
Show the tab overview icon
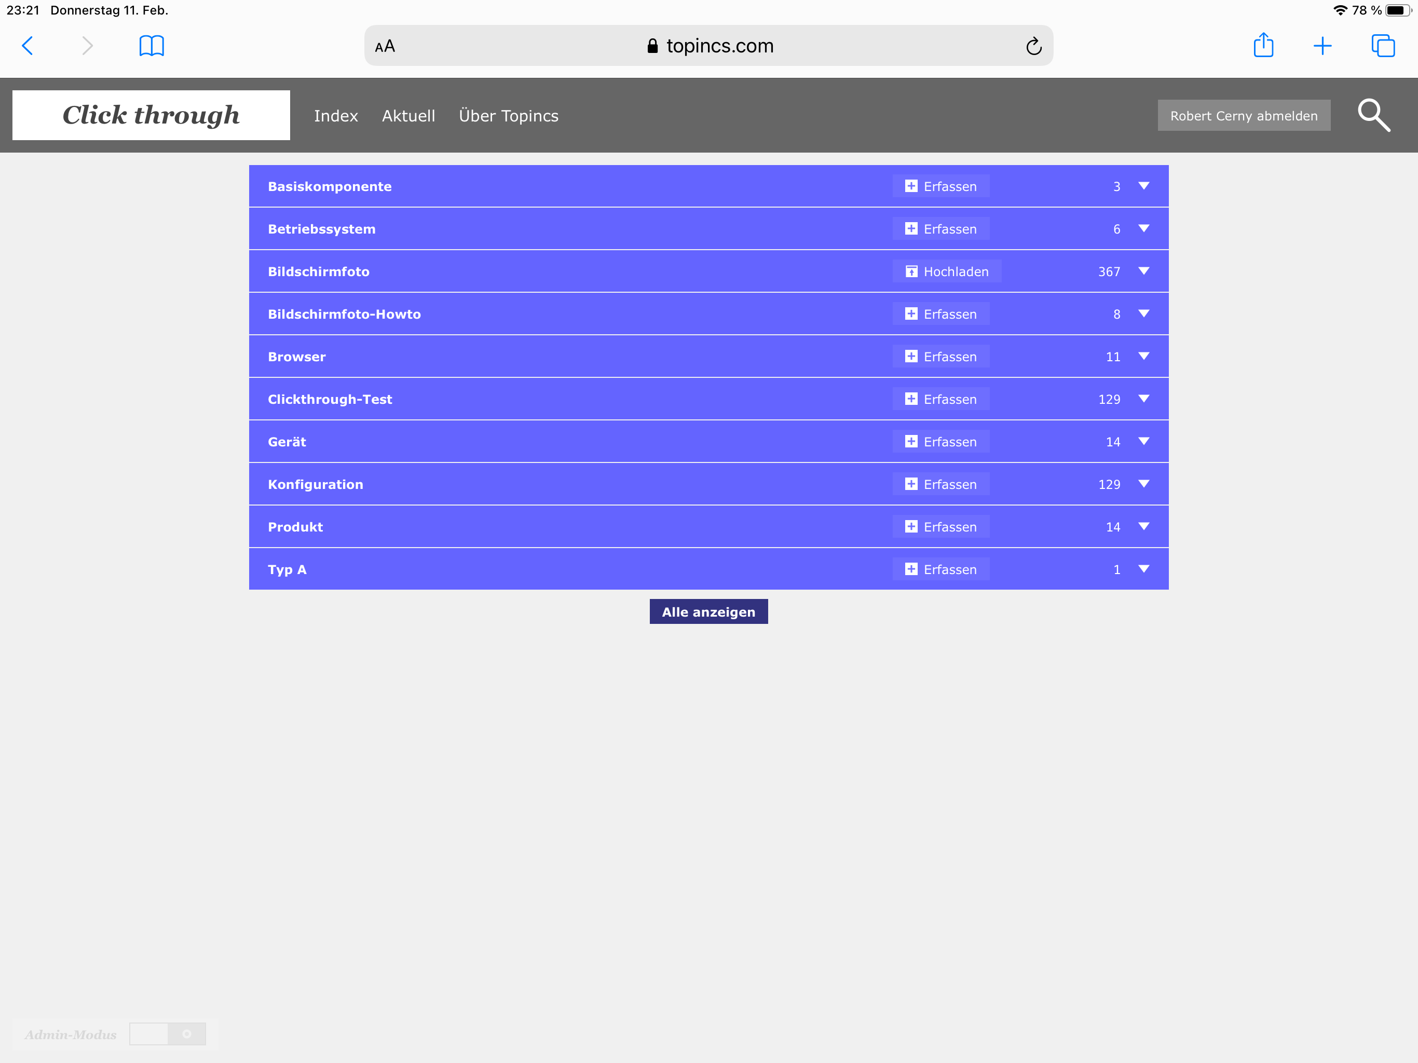[1383, 46]
